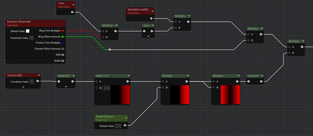Open the TexCoord[0] header dropdown arrow
The height and width of the screenshot is (136, 313).
point(39,76)
